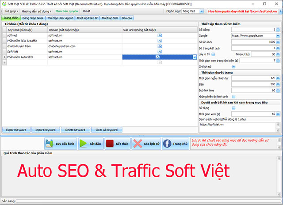Adjust the Số lần click spinner

point(278,42)
